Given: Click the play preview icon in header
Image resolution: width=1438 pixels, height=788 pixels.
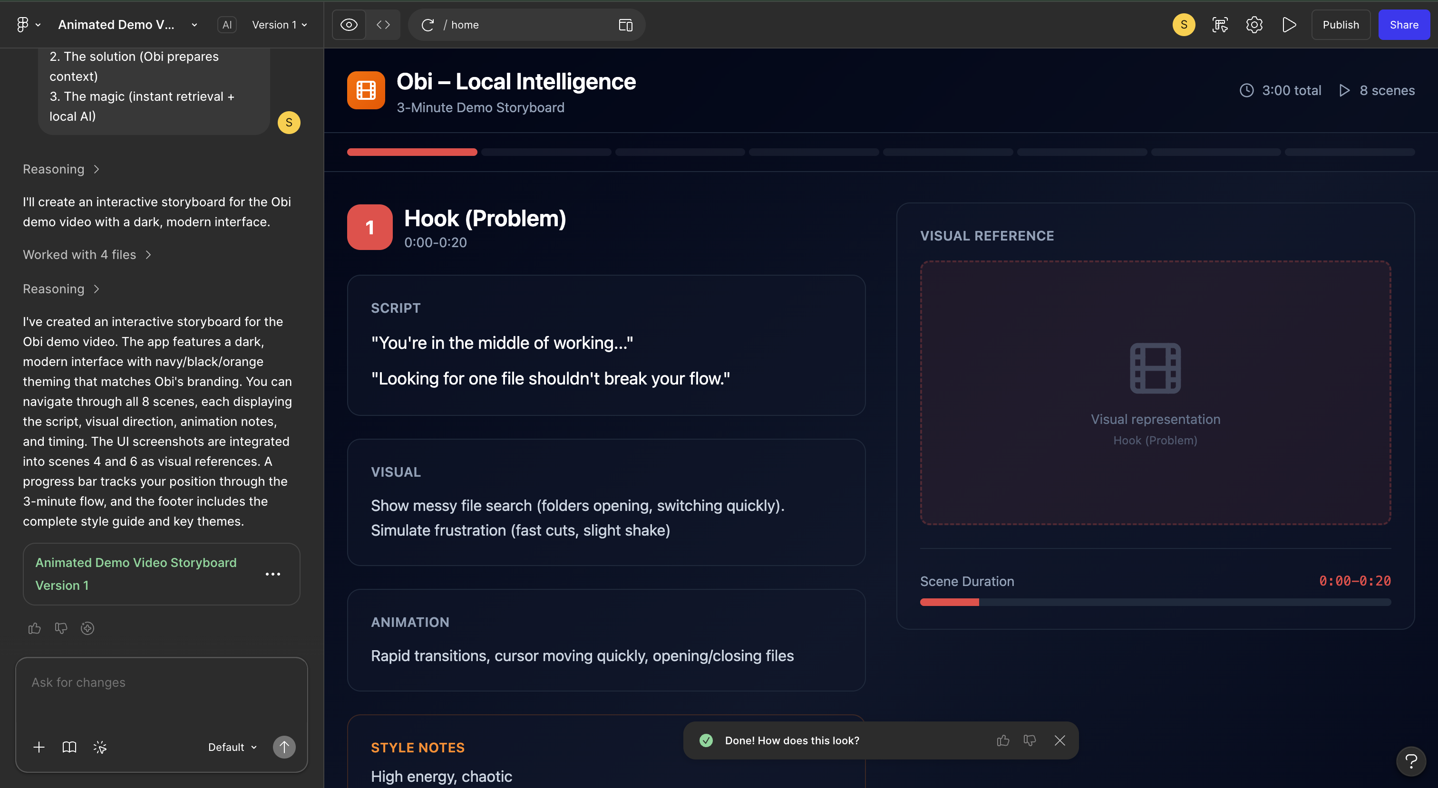Looking at the screenshot, I should (1288, 25).
